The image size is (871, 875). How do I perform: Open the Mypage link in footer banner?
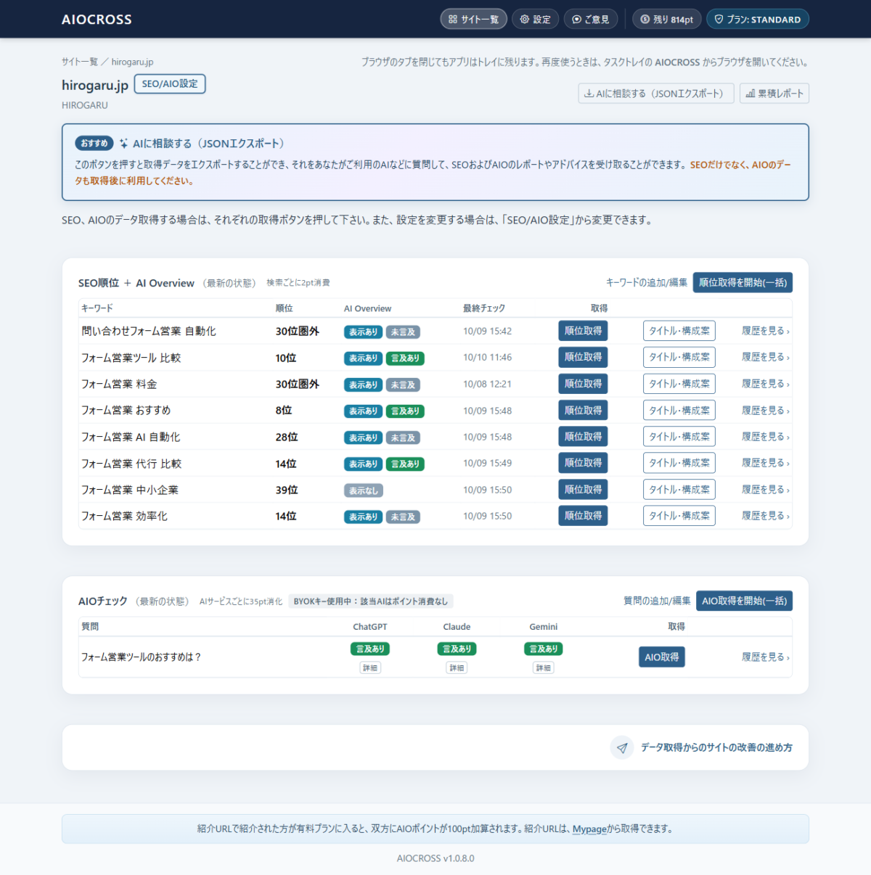589,829
